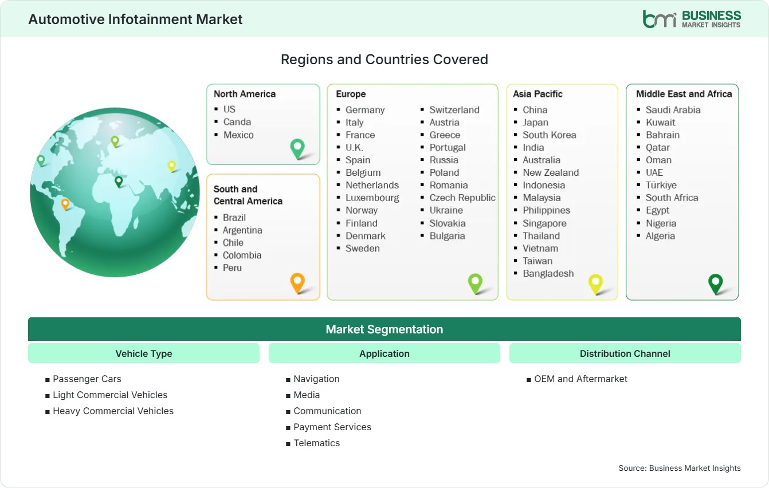Click the green pin at globe's left edge

click(x=41, y=160)
